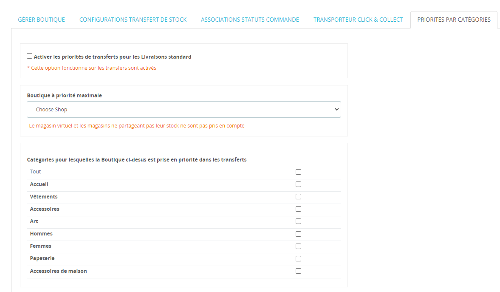This screenshot has width=500, height=292.
Task: Click the 'Art' row label
Action: 34,221
